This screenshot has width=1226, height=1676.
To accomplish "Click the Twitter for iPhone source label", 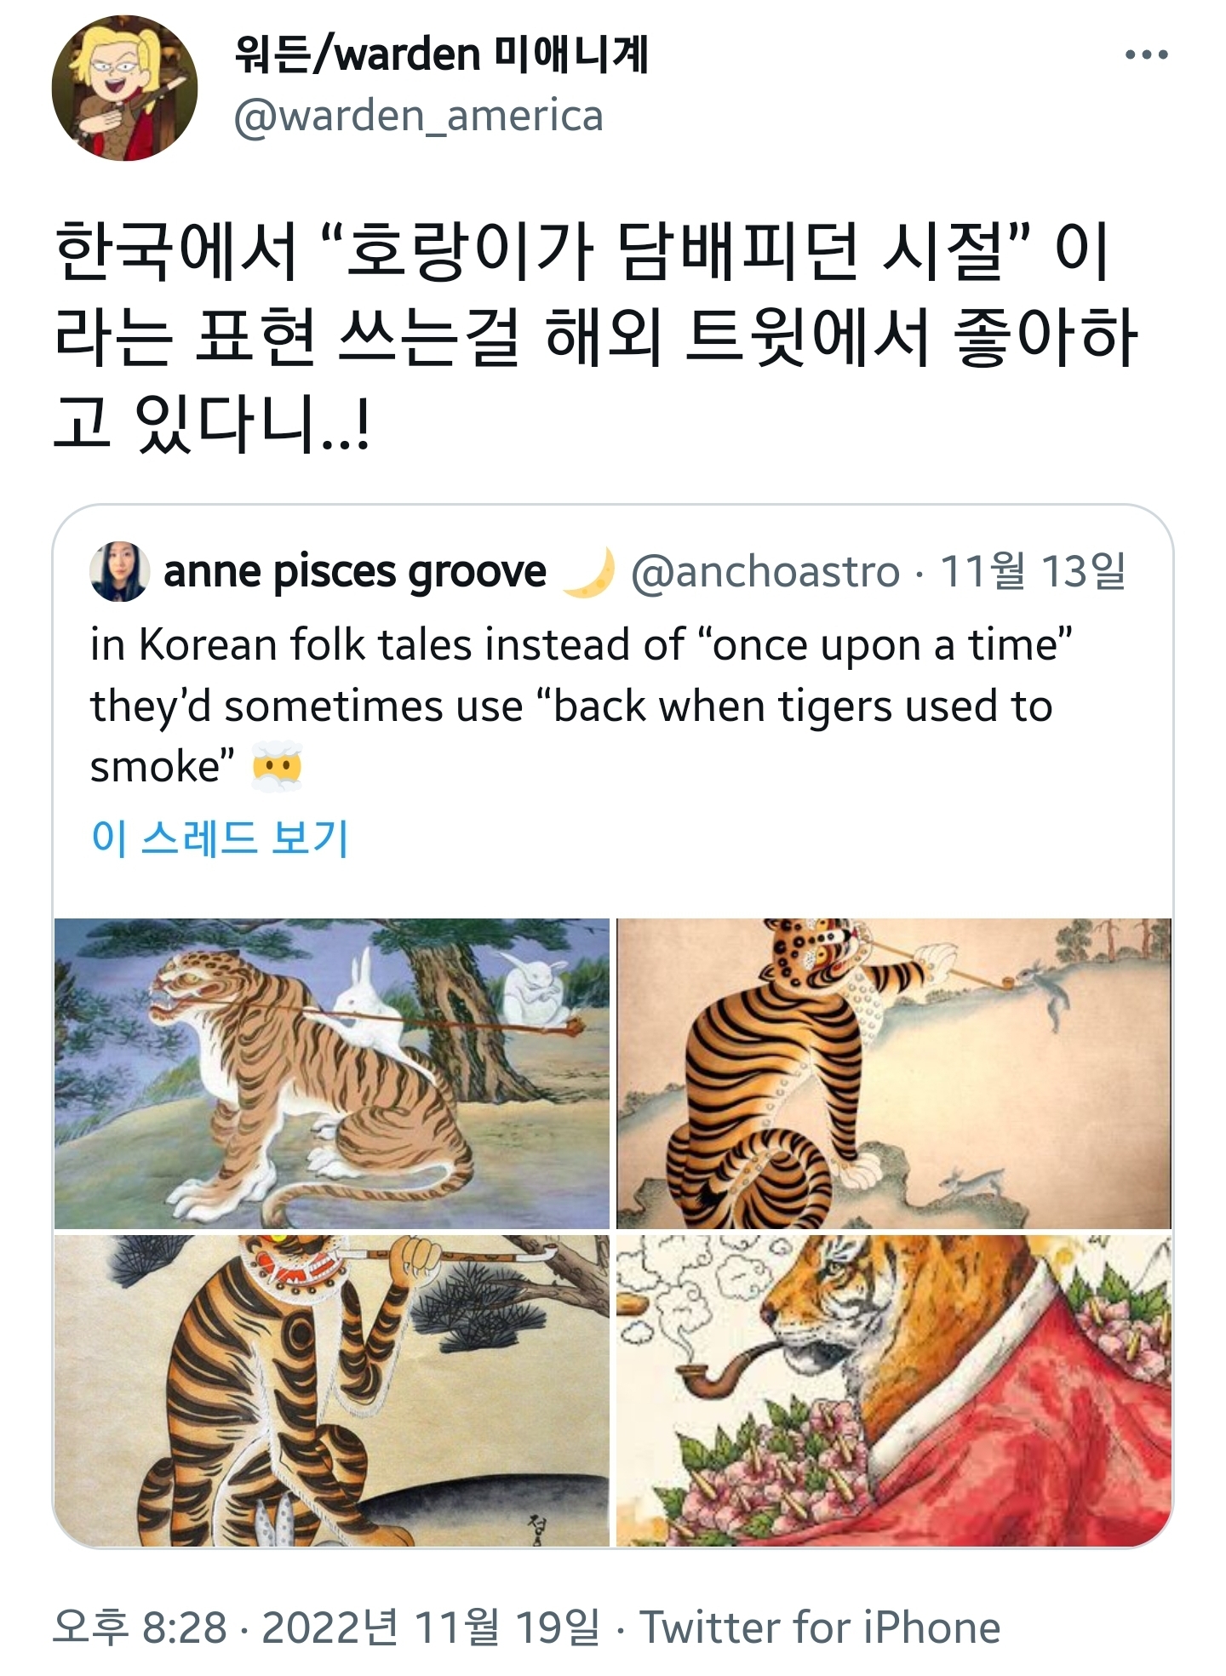I will (819, 1627).
